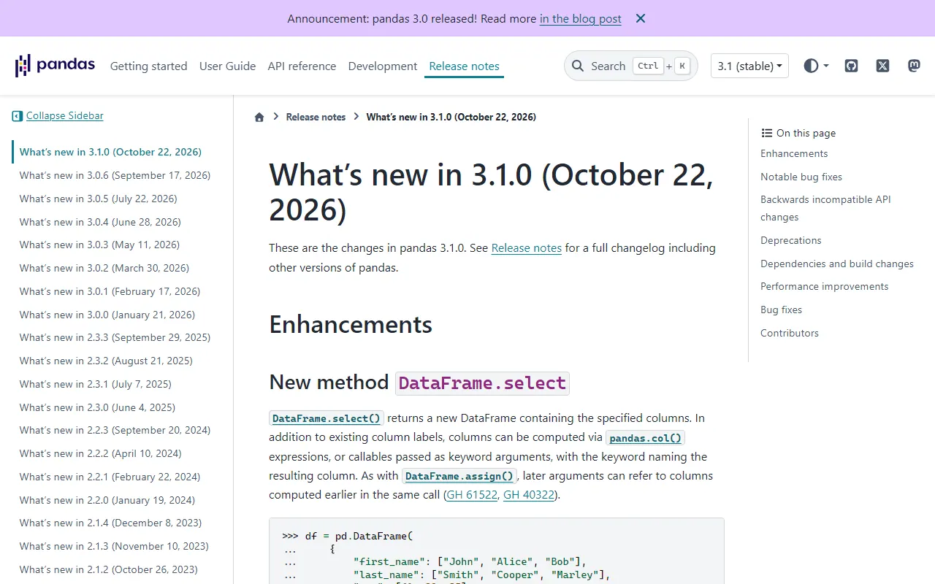Open the Search box
The image size is (935, 584).
coord(631,66)
